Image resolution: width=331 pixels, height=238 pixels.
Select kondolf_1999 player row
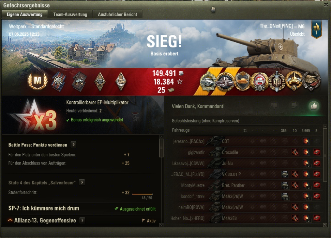pos(246,196)
